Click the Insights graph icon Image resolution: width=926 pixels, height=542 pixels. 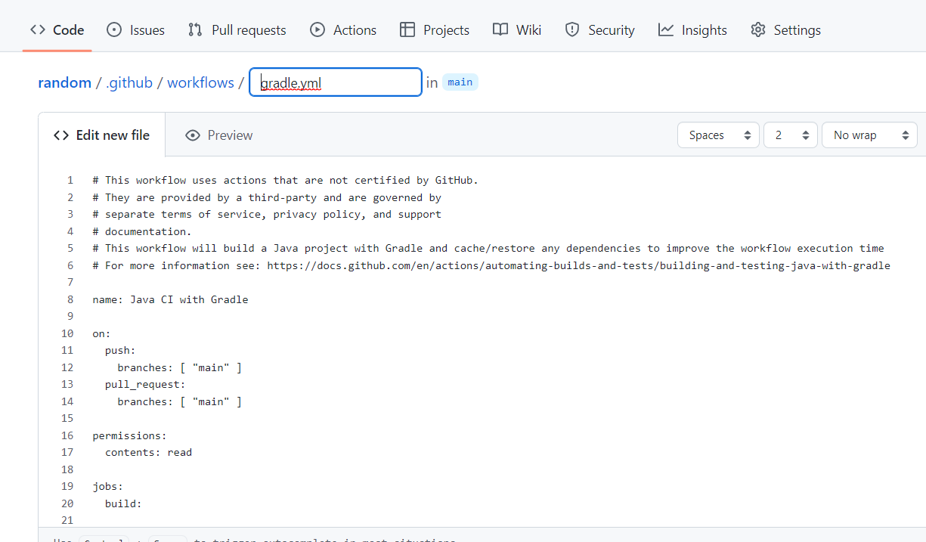(666, 30)
